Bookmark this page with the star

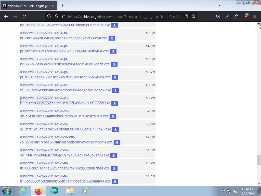(x=193, y=16)
